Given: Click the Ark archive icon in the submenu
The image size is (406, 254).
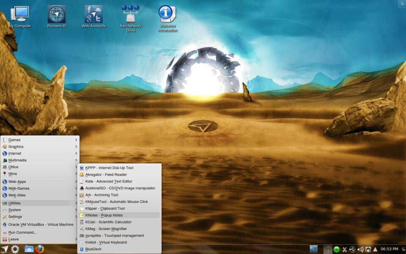Looking at the screenshot, I should point(82,195).
